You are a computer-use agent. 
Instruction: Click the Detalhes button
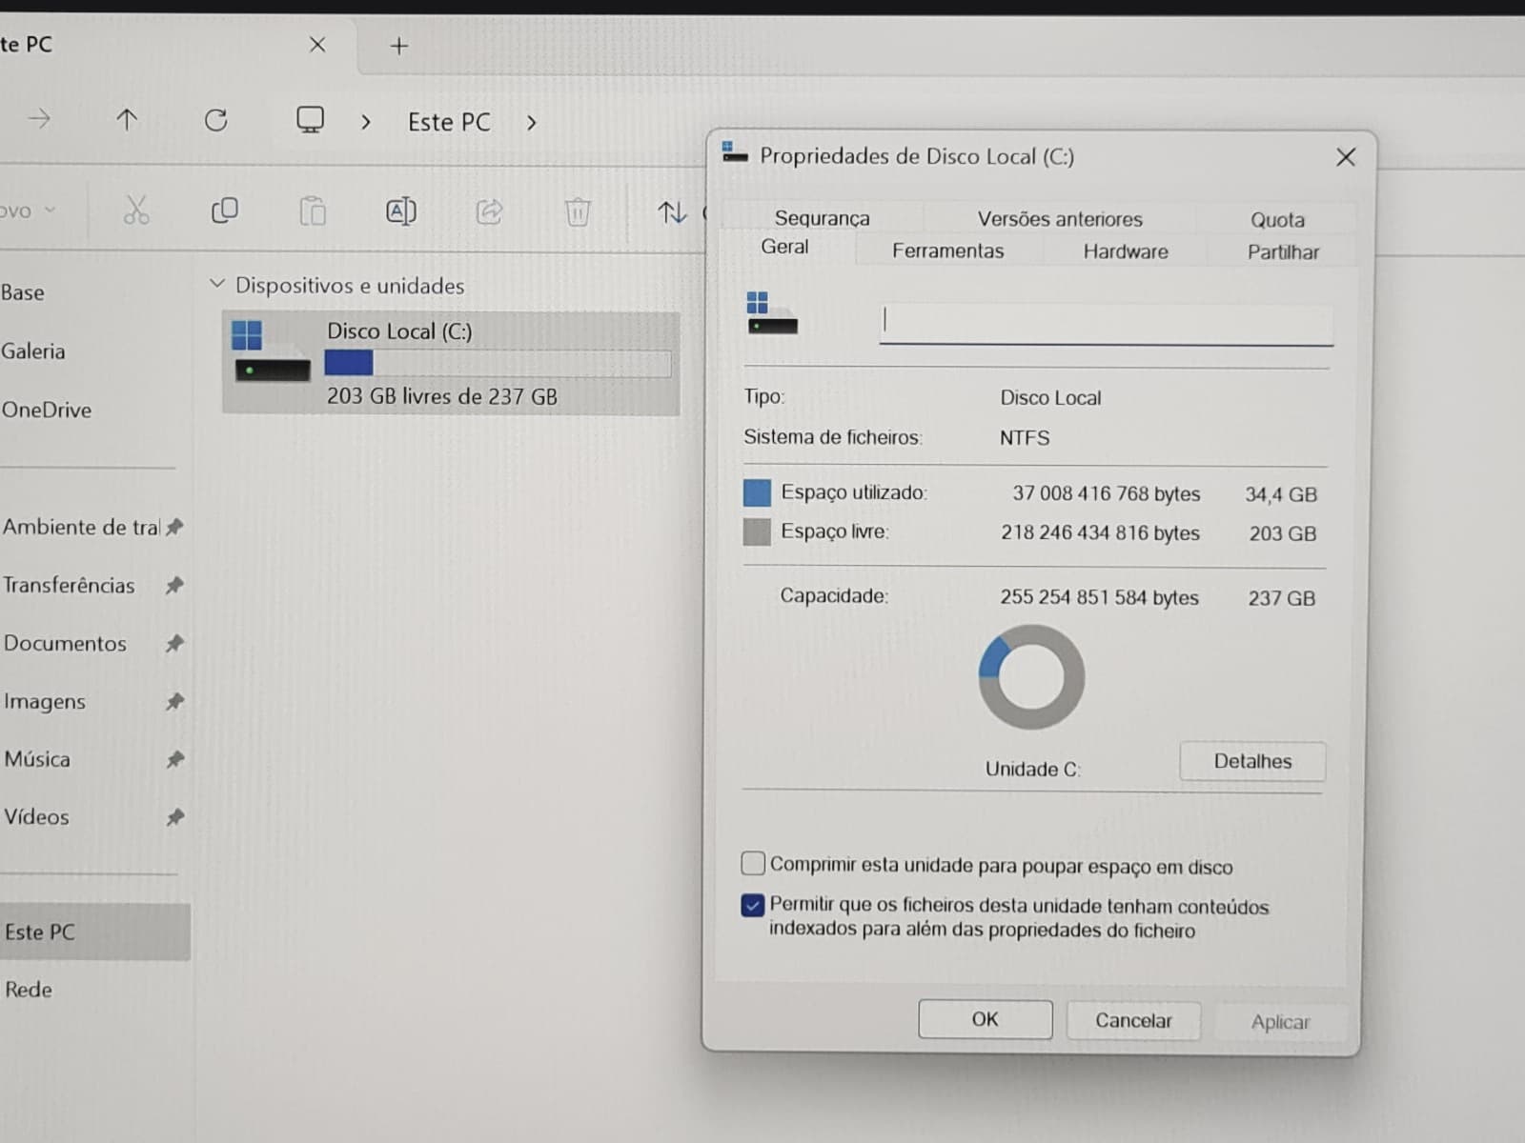point(1252,761)
